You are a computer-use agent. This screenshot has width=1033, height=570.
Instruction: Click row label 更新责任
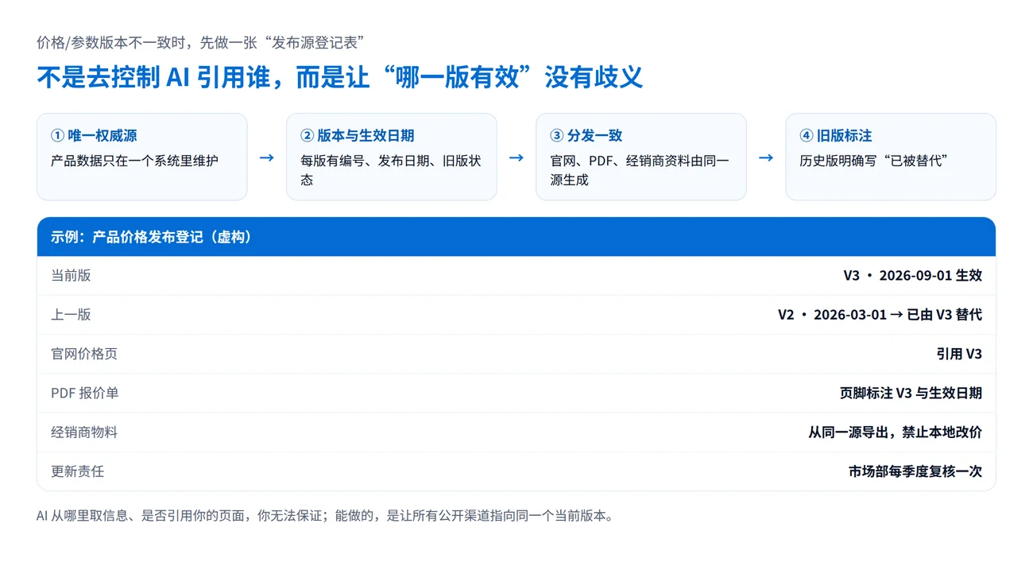point(78,471)
